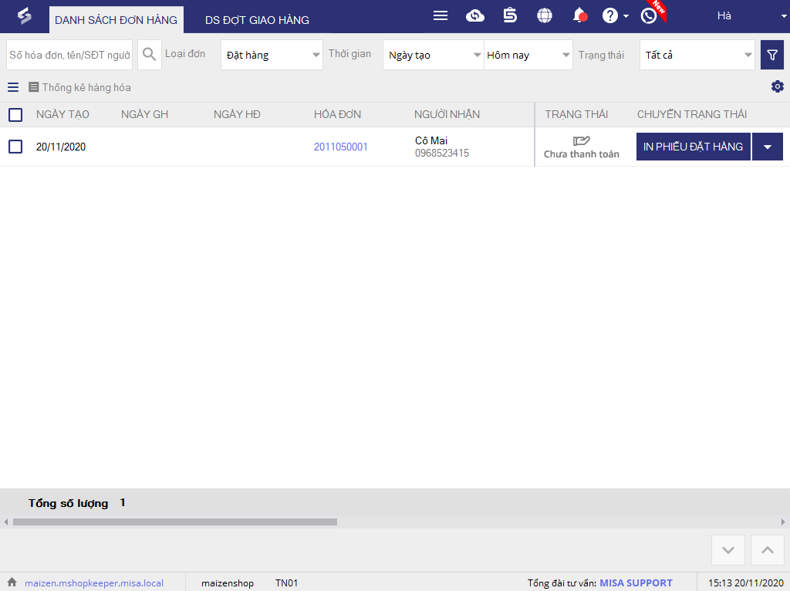Image resolution: width=790 pixels, height=591 pixels.
Task: Click the 15:13 20/11/2020 clock text
Action: point(746,583)
